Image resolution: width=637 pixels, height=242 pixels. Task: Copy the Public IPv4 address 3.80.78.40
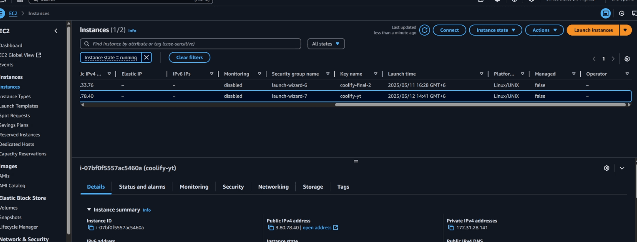point(271,228)
